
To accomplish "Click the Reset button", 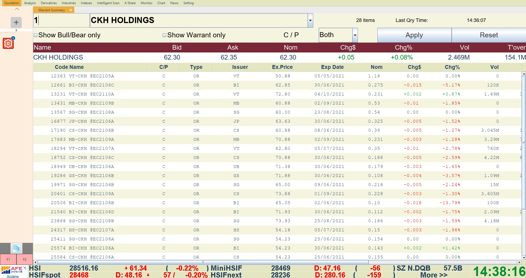I will pos(489,35).
